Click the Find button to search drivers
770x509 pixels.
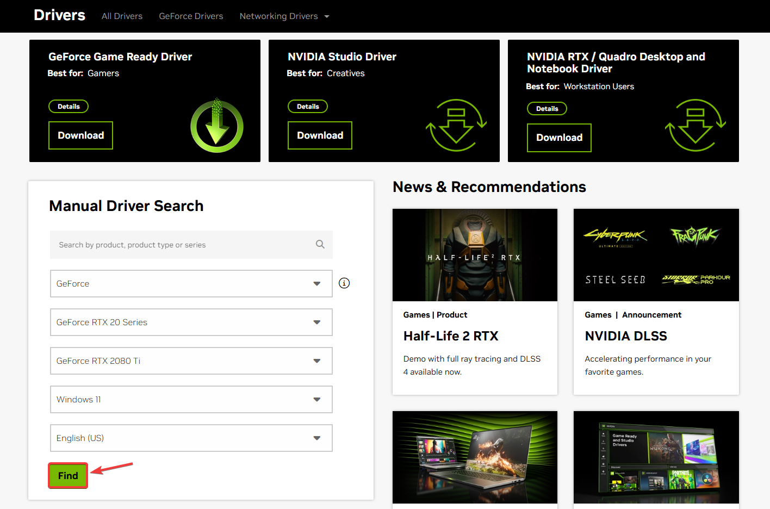67,475
